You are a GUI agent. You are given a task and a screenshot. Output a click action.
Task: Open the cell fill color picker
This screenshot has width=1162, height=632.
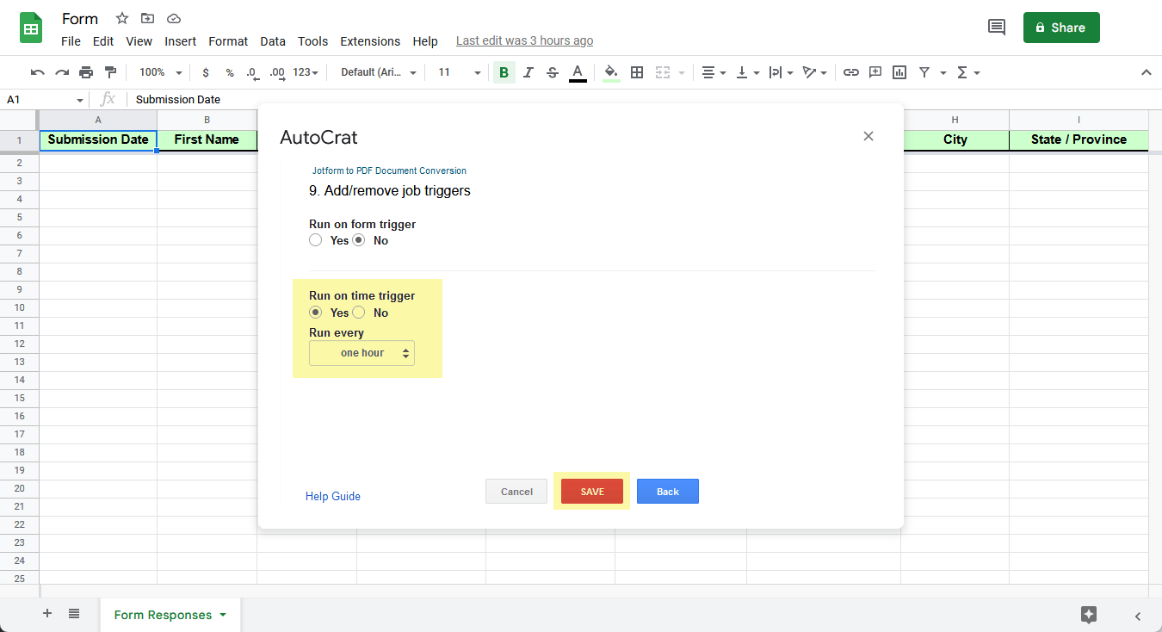tap(611, 72)
